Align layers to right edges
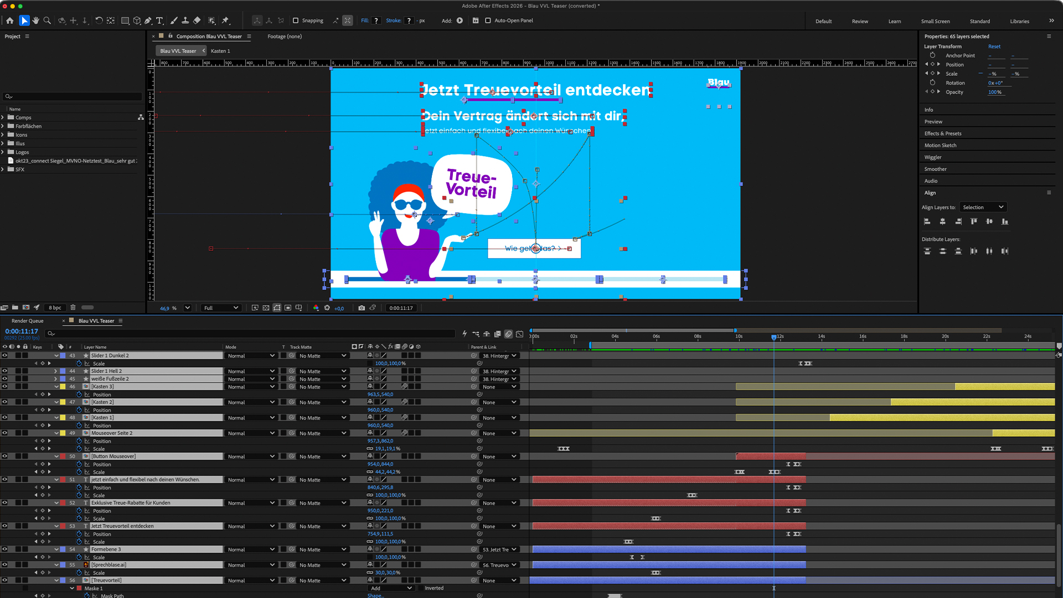This screenshot has width=1063, height=598. point(958,221)
